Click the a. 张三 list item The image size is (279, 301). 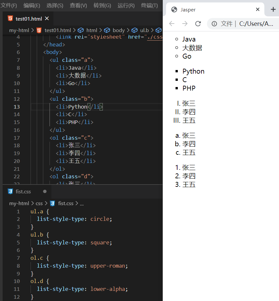(185, 135)
